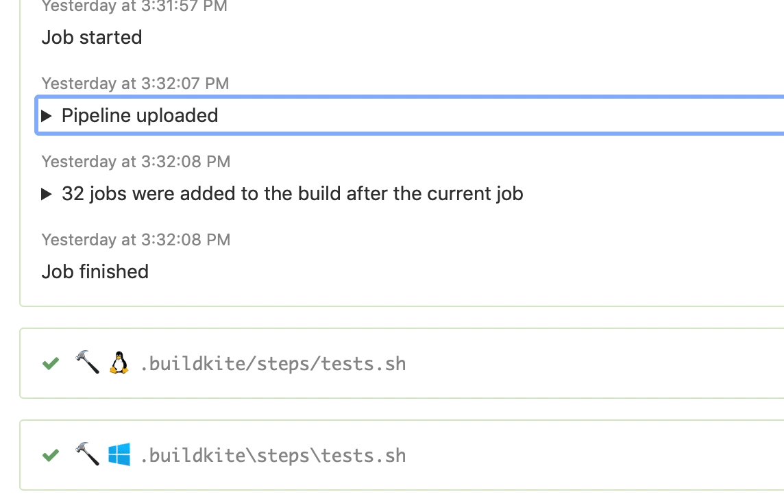
Task: Select the Job started log entry
Action: point(91,37)
